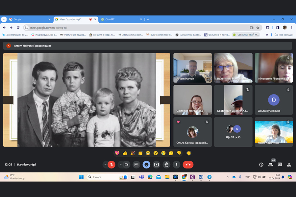The height and width of the screenshot is (197, 296).
Task: Go forward with browser forward arrow
Action: point(11,28)
